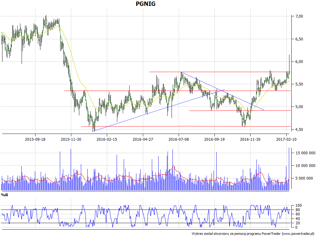Screen dimensions: 316x237
Task: Select the 80 level on the %R axis
Action: click(x=297, y=210)
